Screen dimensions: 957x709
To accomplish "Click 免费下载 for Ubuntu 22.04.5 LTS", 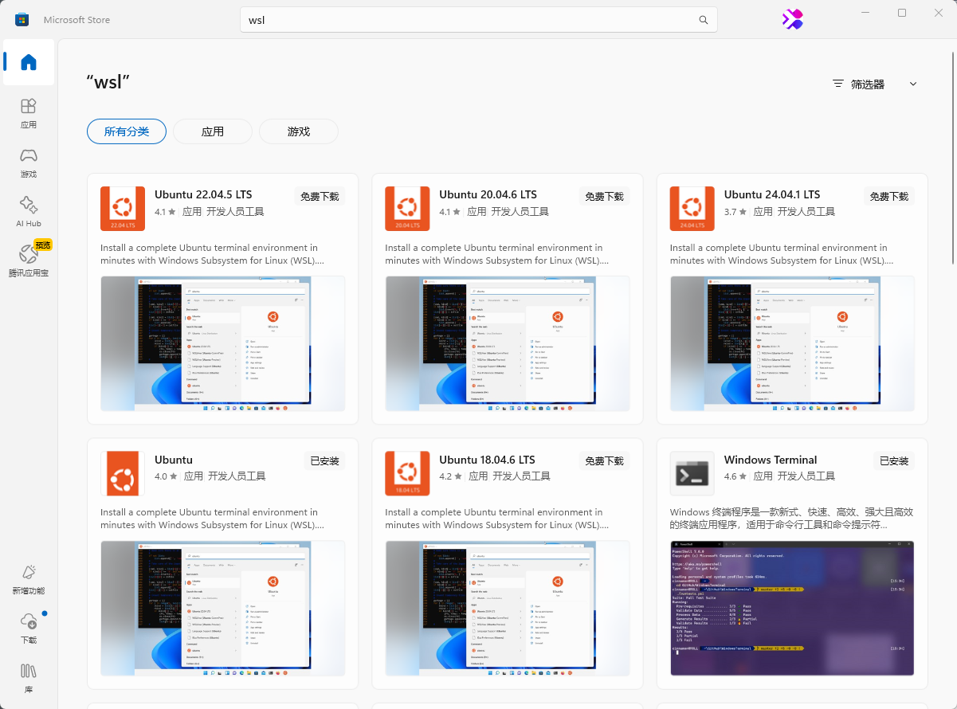I will click(x=320, y=196).
